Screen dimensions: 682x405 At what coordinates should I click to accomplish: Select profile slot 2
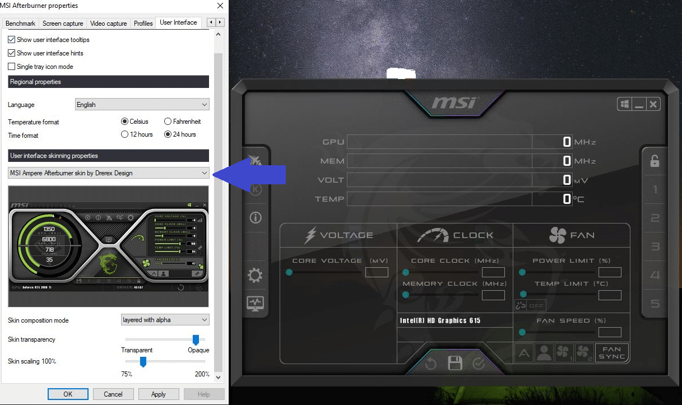(655, 218)
